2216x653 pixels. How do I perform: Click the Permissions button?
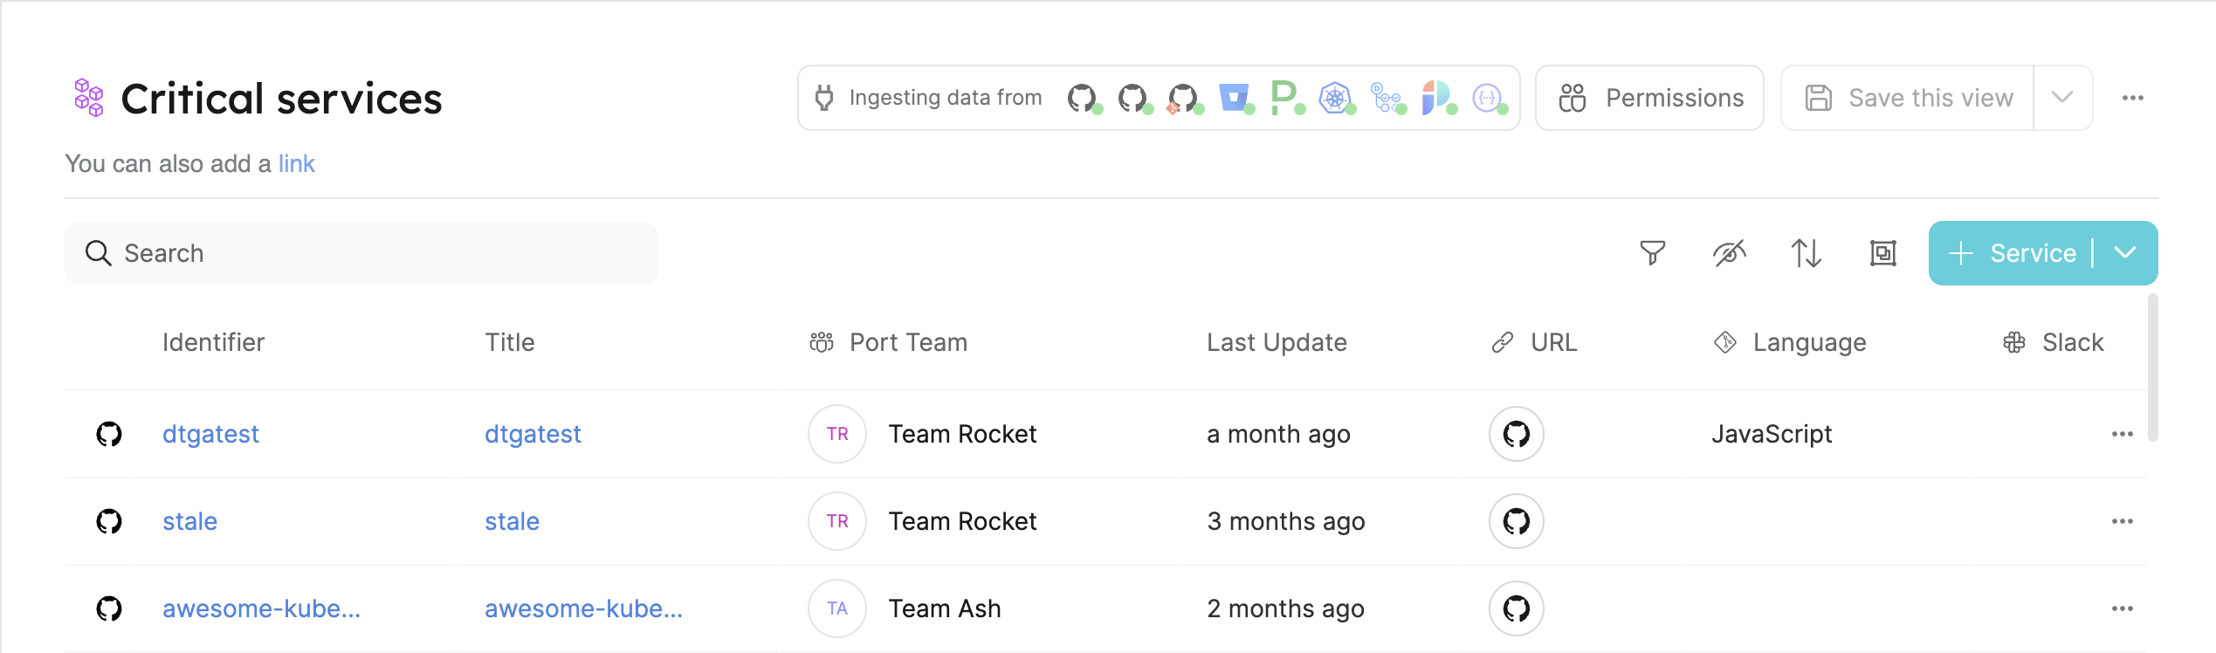tap(1649, 98)
